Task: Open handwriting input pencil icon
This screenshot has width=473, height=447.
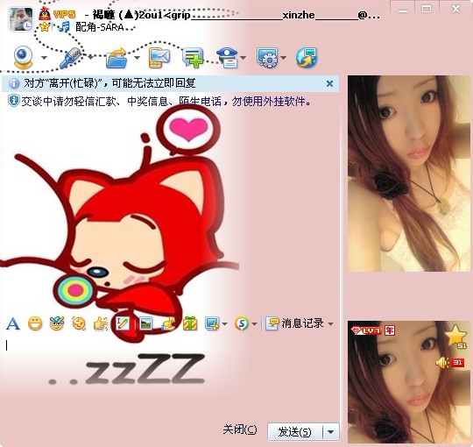Action: pos(123,324)
